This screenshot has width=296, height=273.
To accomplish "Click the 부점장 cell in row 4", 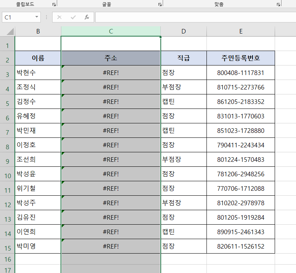I will [184, 87].
